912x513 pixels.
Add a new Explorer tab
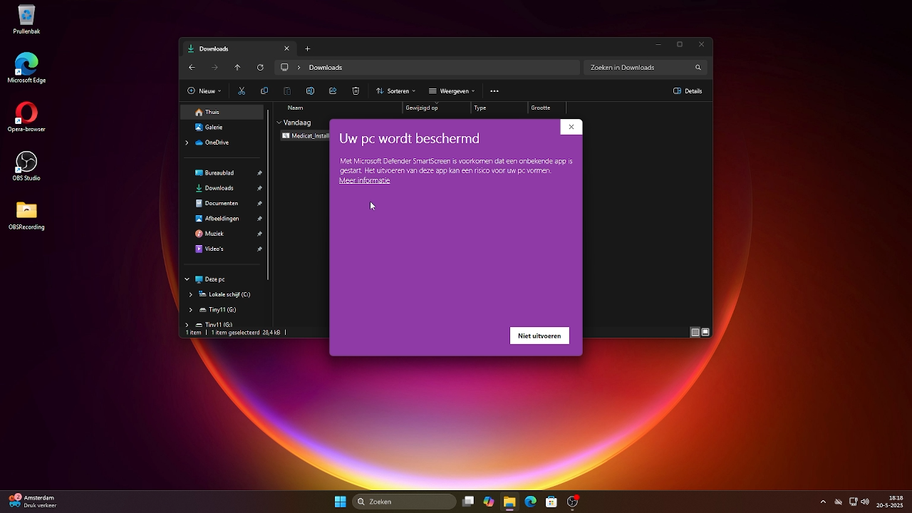coord(308,48)
